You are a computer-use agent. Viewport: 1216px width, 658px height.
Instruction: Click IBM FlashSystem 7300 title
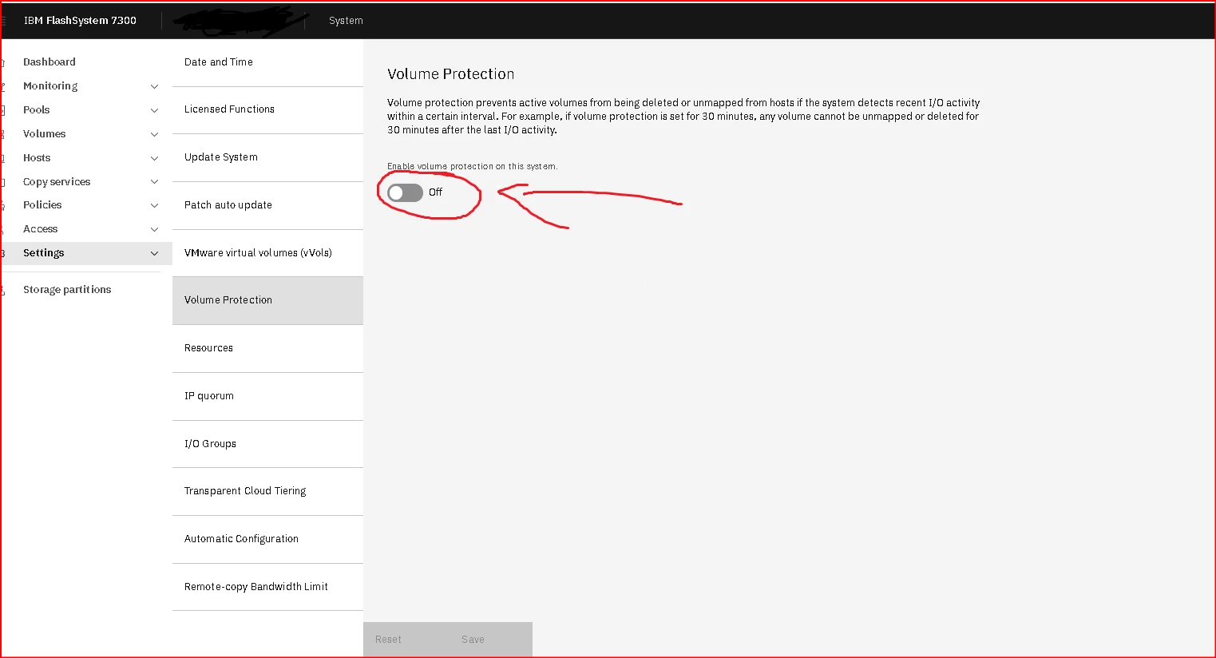click(x=80, y=21)
